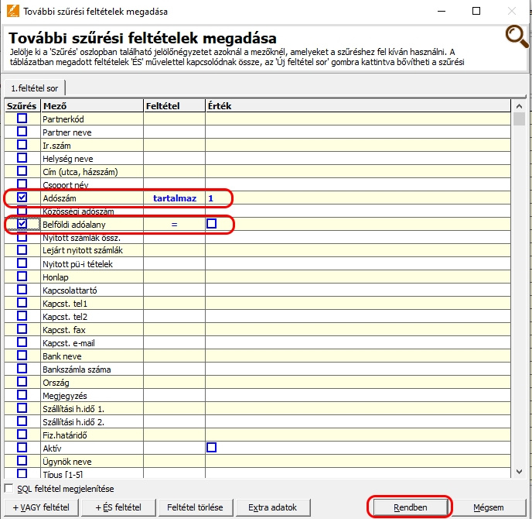This screenshot has height=519, width=532.
Task: Select the 1.feltétel sor tab
Action: (x=36, y=88)
